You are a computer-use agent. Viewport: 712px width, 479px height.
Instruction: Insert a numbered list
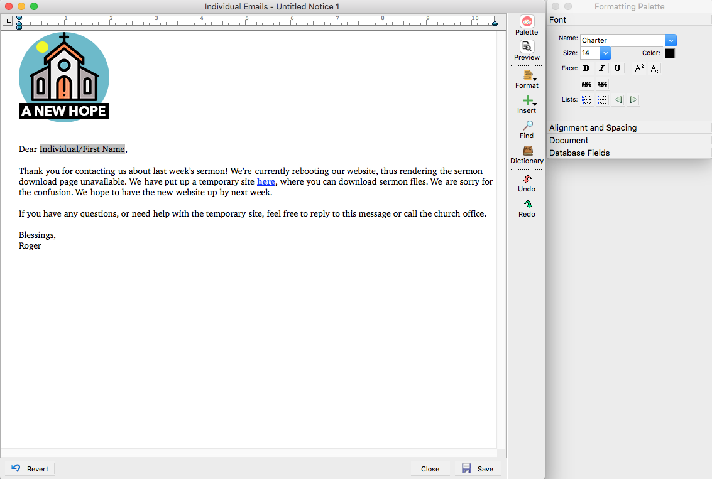coord(586,100)
